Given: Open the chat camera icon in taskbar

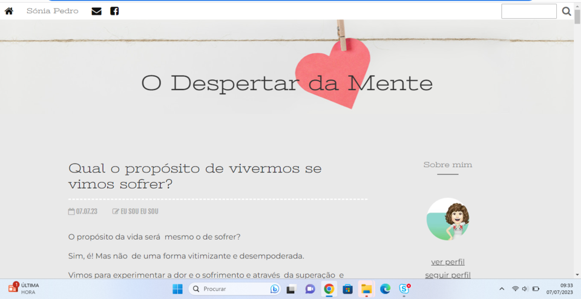Looking at the screenshot, I should point(310,289).
